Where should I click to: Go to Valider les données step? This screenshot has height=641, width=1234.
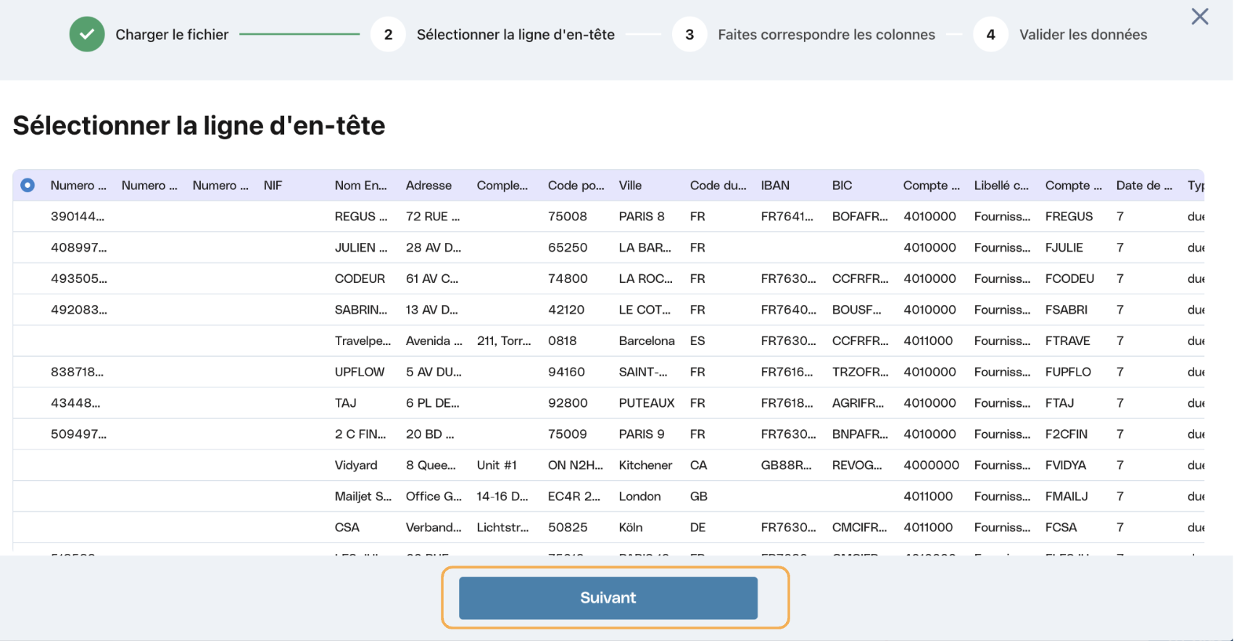1083,34
